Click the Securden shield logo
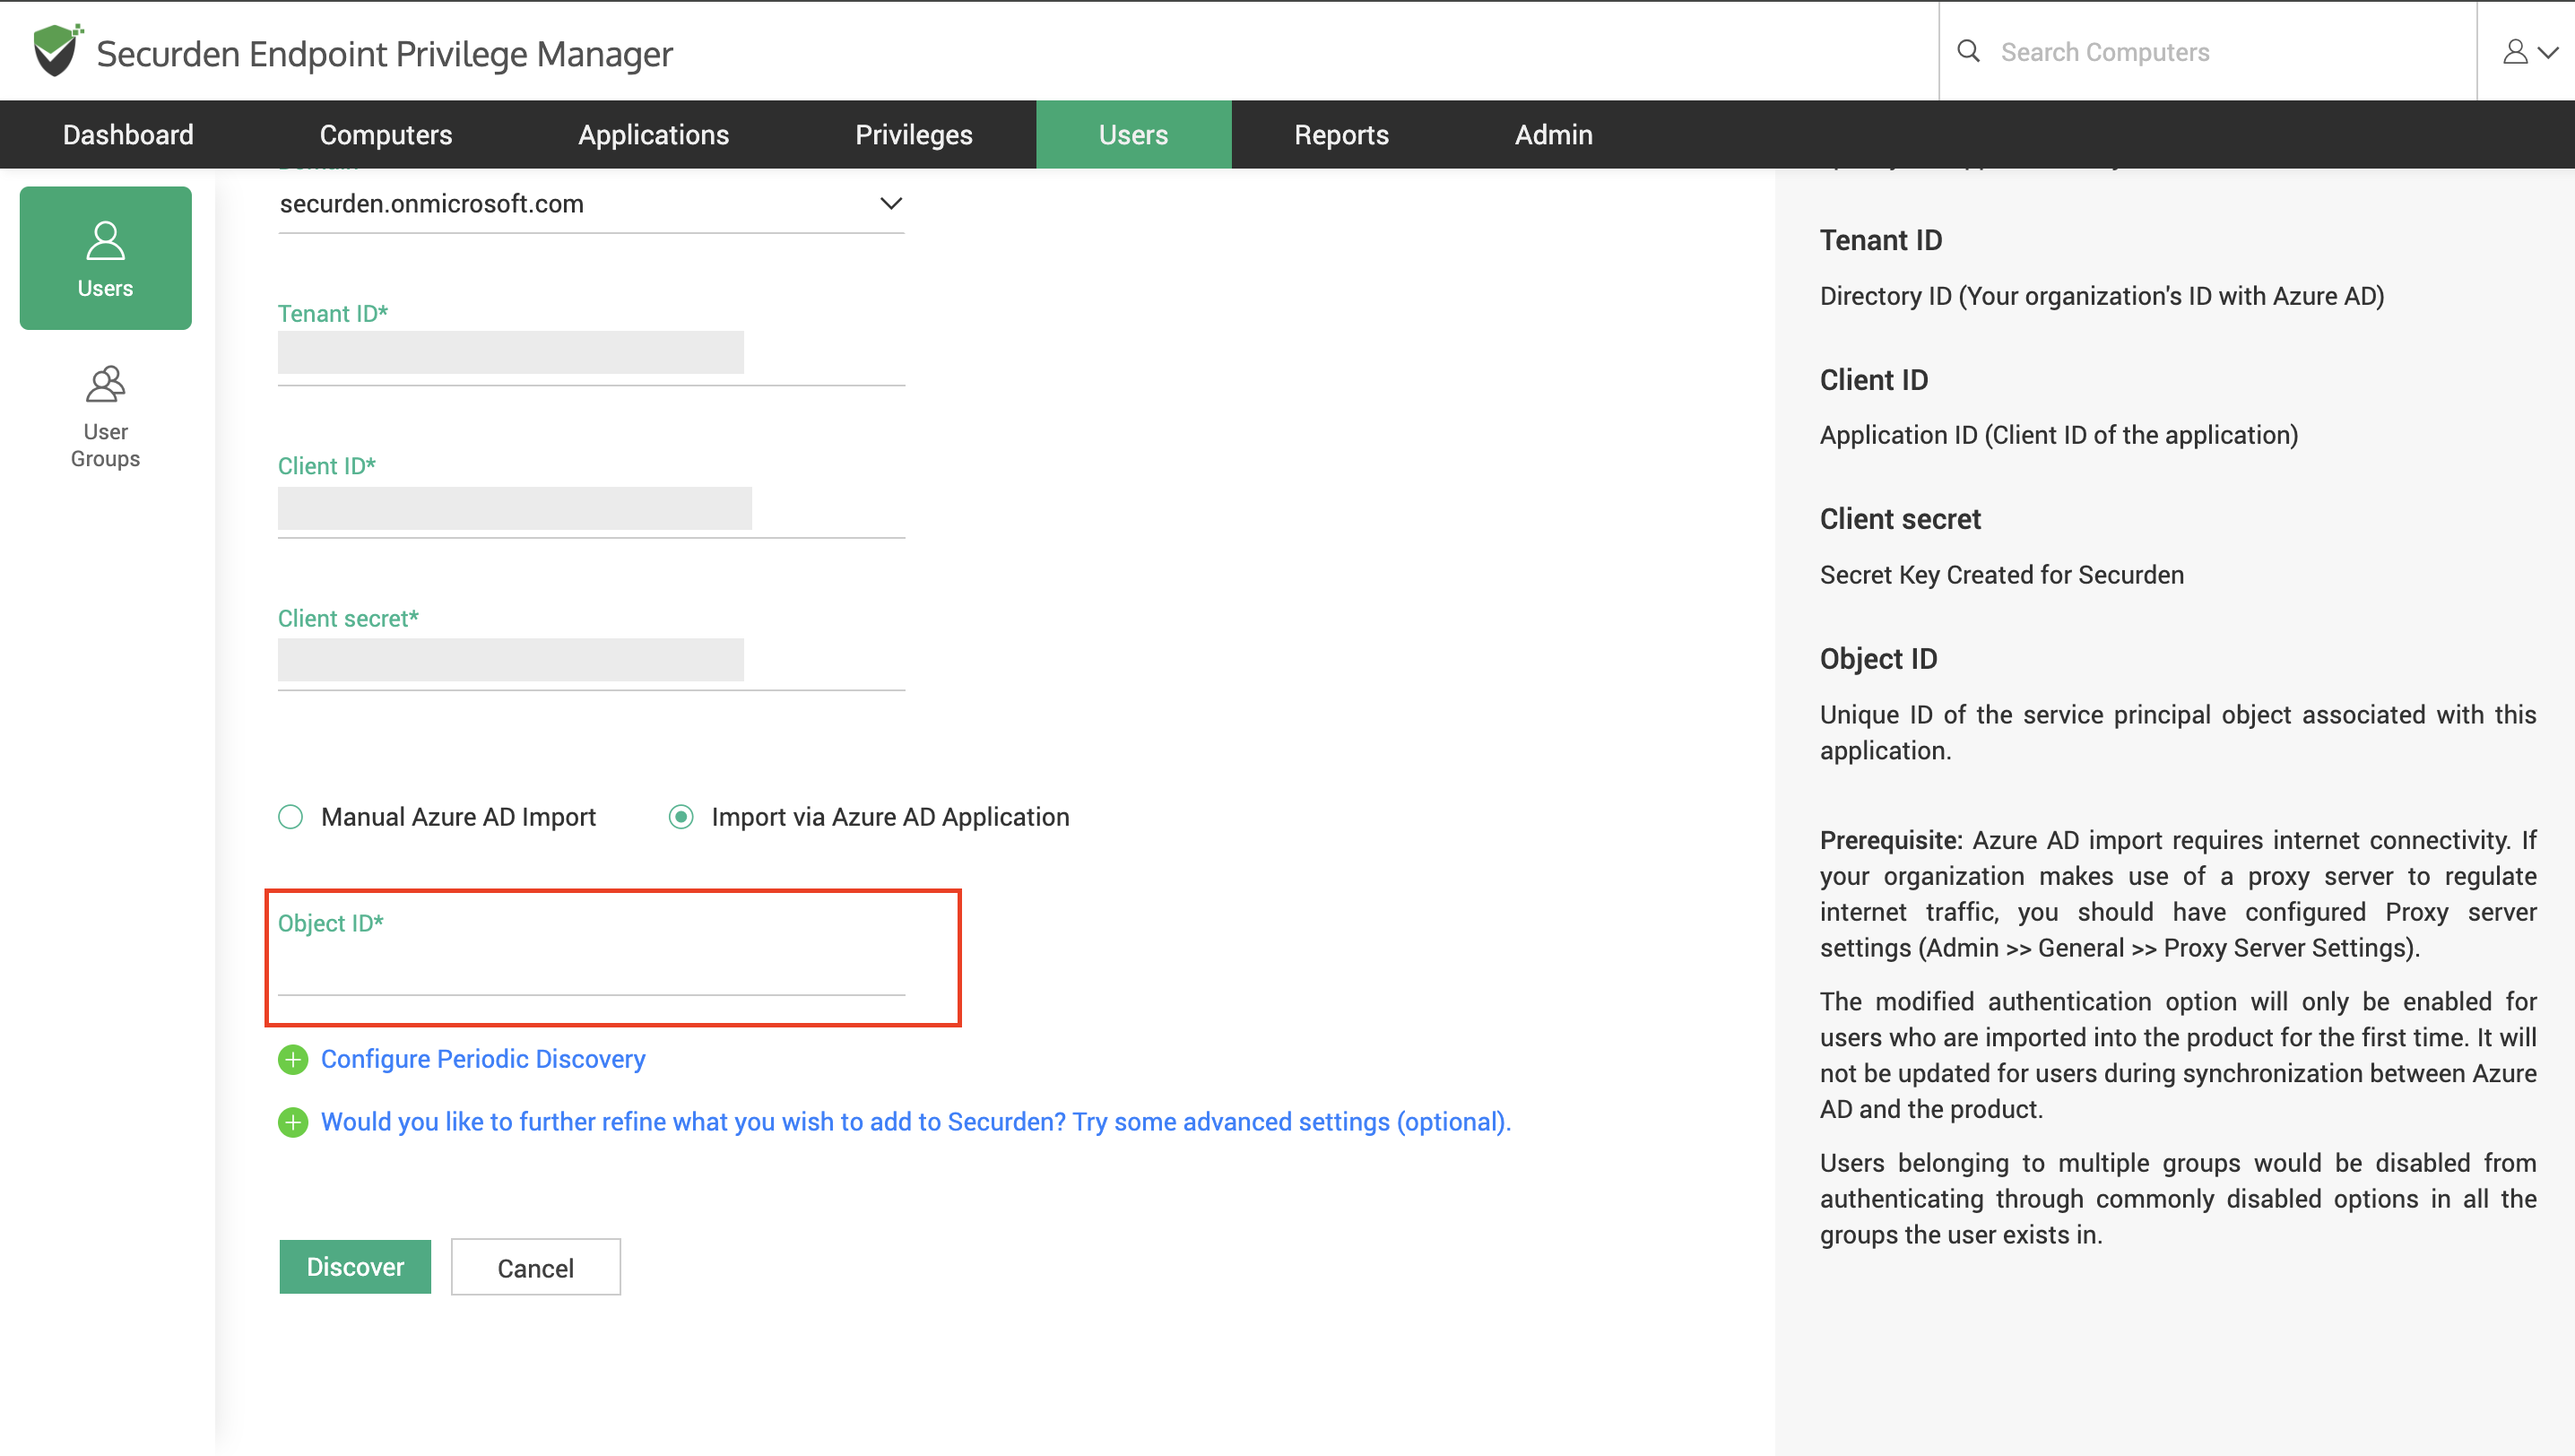2575x1456 pixels. [56, 50]
